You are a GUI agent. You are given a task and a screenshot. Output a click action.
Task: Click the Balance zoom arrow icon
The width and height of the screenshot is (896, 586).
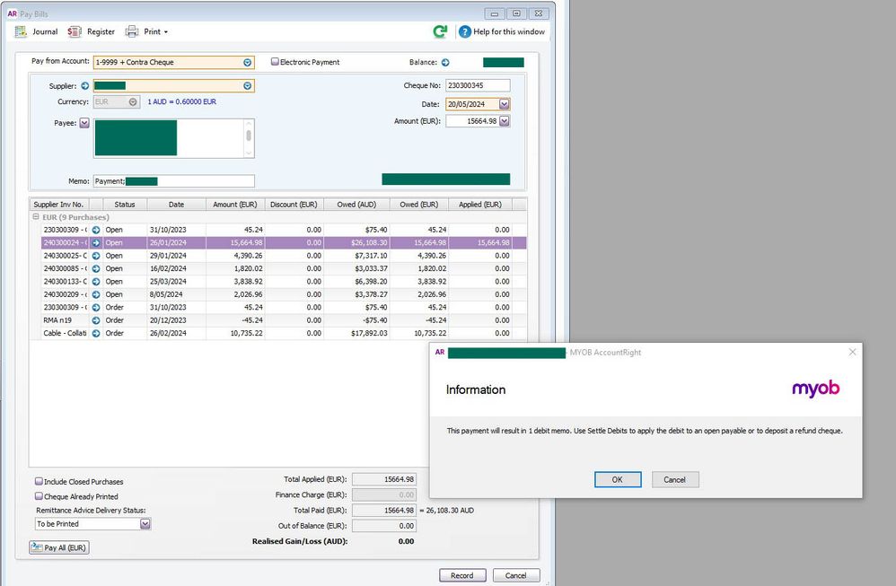pyautogui.click(x=445, y=63)
